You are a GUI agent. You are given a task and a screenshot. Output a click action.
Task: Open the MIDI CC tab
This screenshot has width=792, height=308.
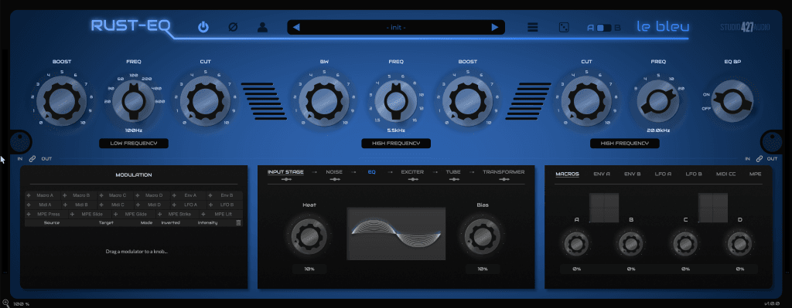[725, 174]
